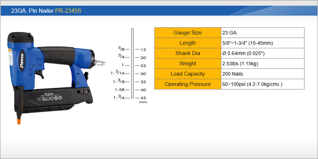
Task: Select the 'Operating Pressure' label cell
Action: 187,84
